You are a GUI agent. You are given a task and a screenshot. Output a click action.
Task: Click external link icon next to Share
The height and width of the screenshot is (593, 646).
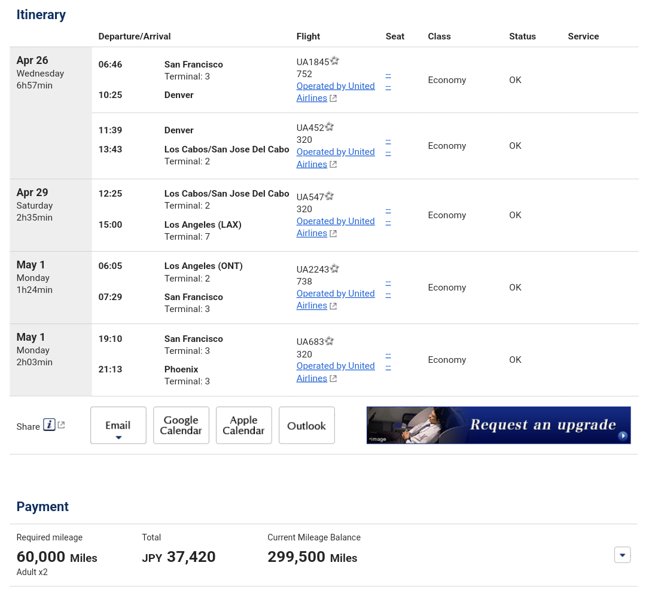[x=61, y=425]
